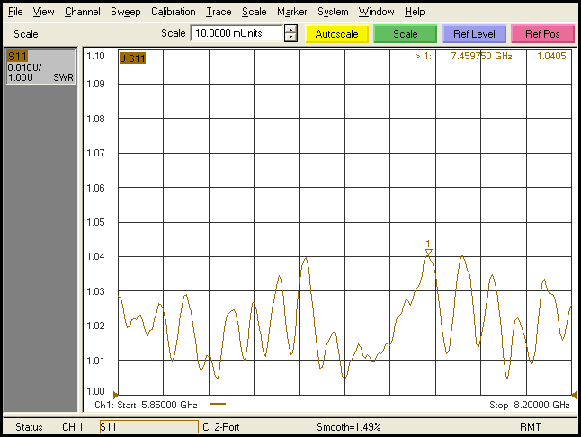Click the Scale per division input field
The width and height of the screenshot is (581, 437).
click(x=236, y=33)
